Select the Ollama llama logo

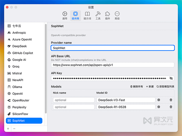tap(9, 87)
